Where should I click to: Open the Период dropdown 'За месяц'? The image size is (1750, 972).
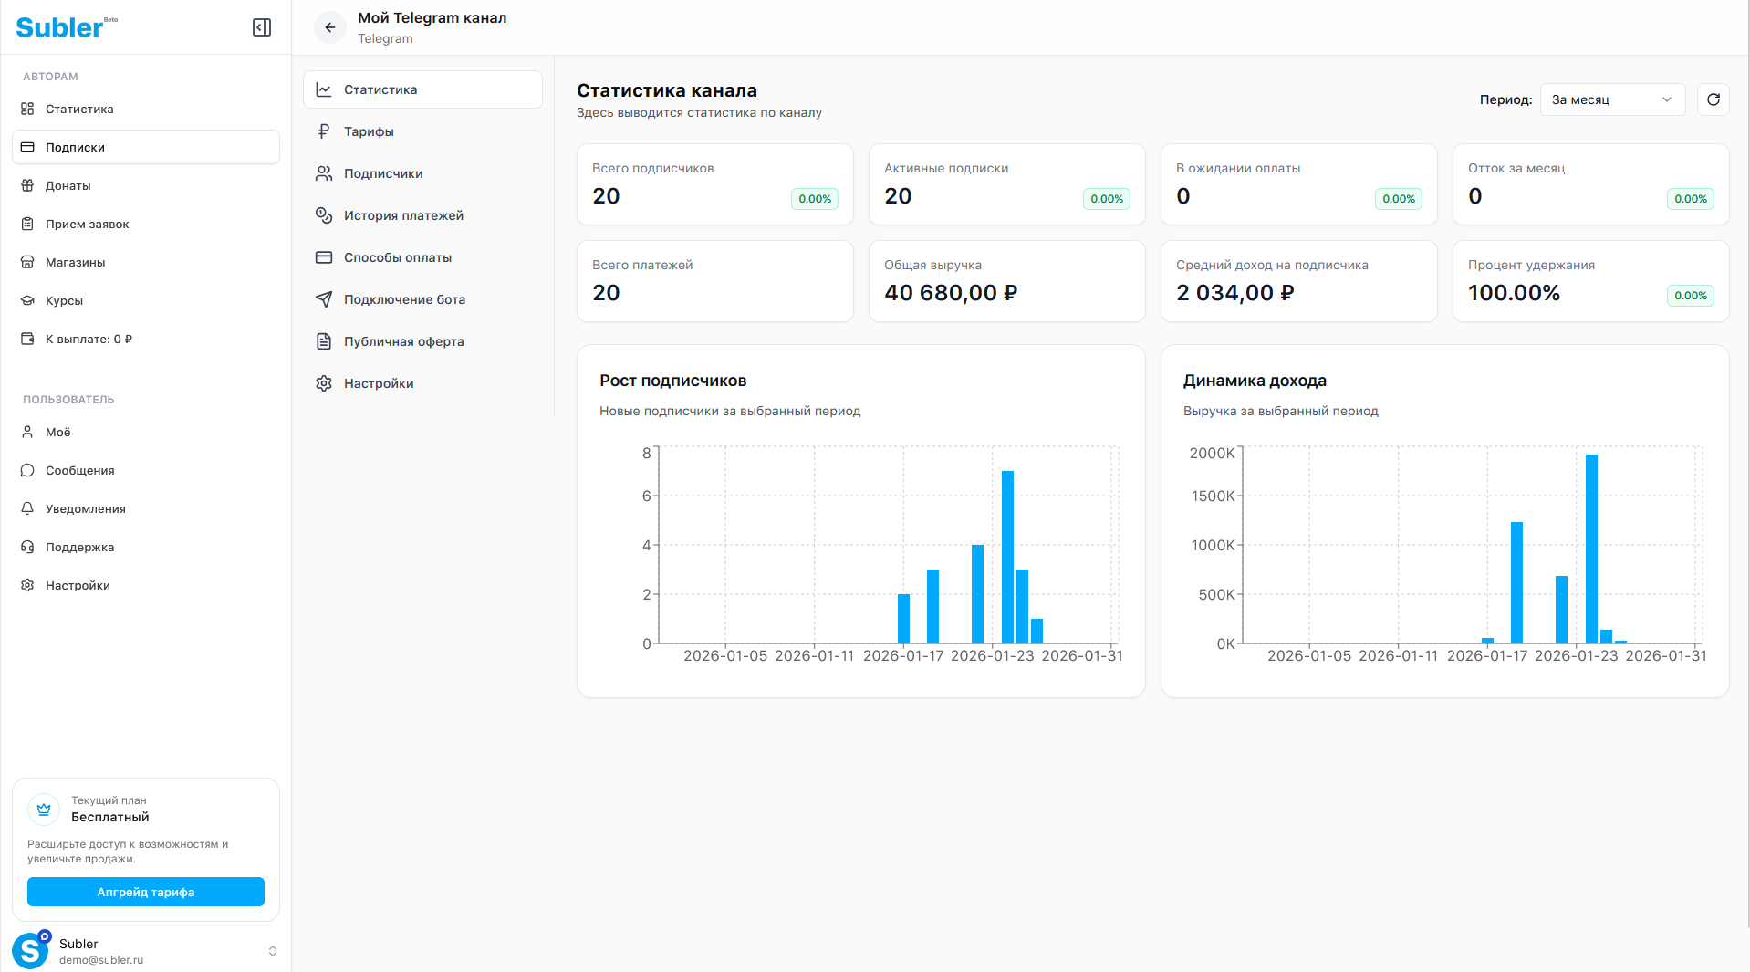(x=1611, y=99)
